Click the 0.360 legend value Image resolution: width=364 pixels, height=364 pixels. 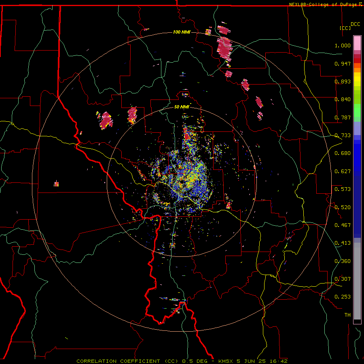[343, 261]
